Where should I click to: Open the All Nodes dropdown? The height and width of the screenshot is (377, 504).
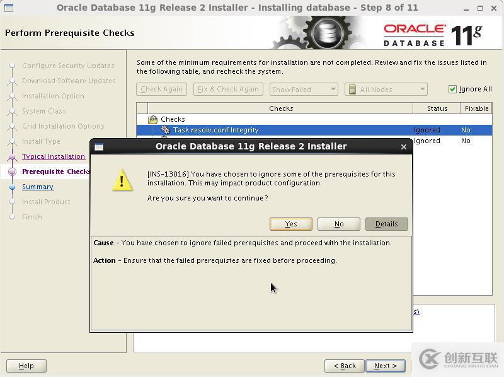click(386, 89)
